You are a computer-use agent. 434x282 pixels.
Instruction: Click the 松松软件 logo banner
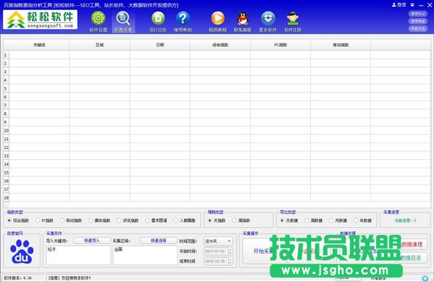tap(40, 20)
